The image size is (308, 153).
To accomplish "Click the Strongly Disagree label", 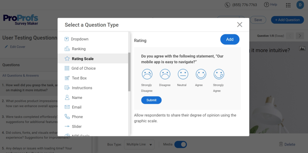I will click(147, 88).
